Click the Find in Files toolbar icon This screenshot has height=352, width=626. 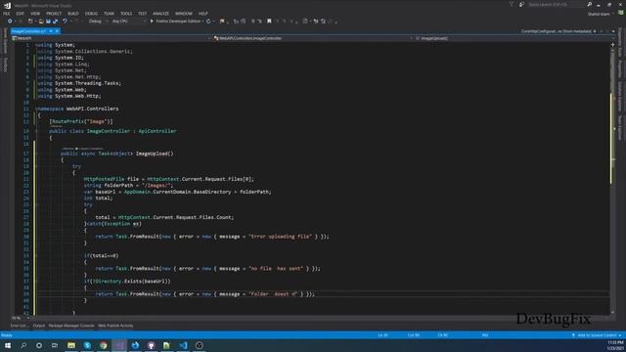tap(222, 22)
